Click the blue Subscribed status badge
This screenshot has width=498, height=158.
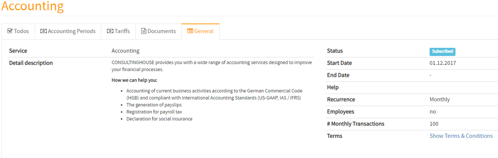tap(442, 51)
